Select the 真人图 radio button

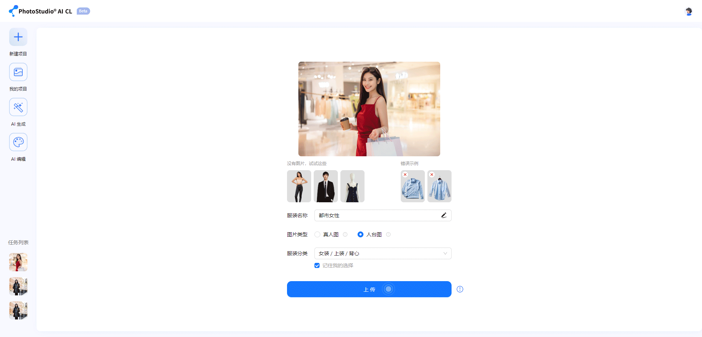click(x=317, y=234)
